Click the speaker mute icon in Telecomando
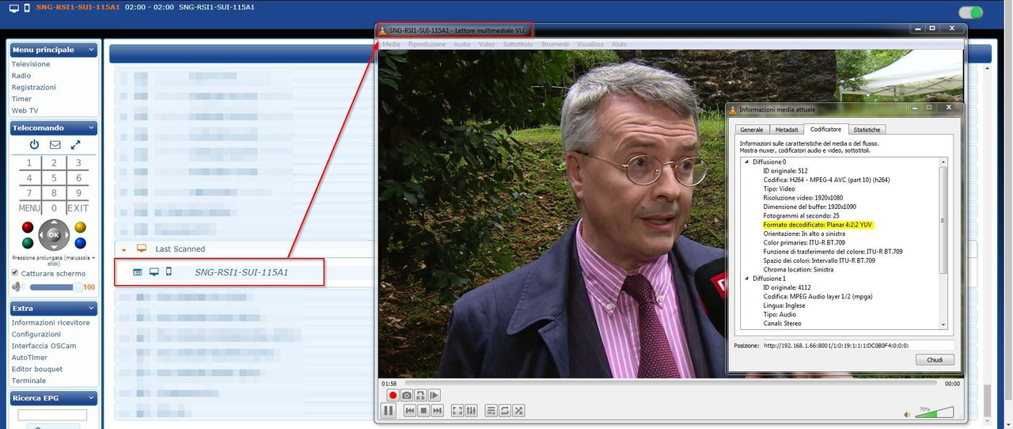1013x429 pixels. [17, 287]
